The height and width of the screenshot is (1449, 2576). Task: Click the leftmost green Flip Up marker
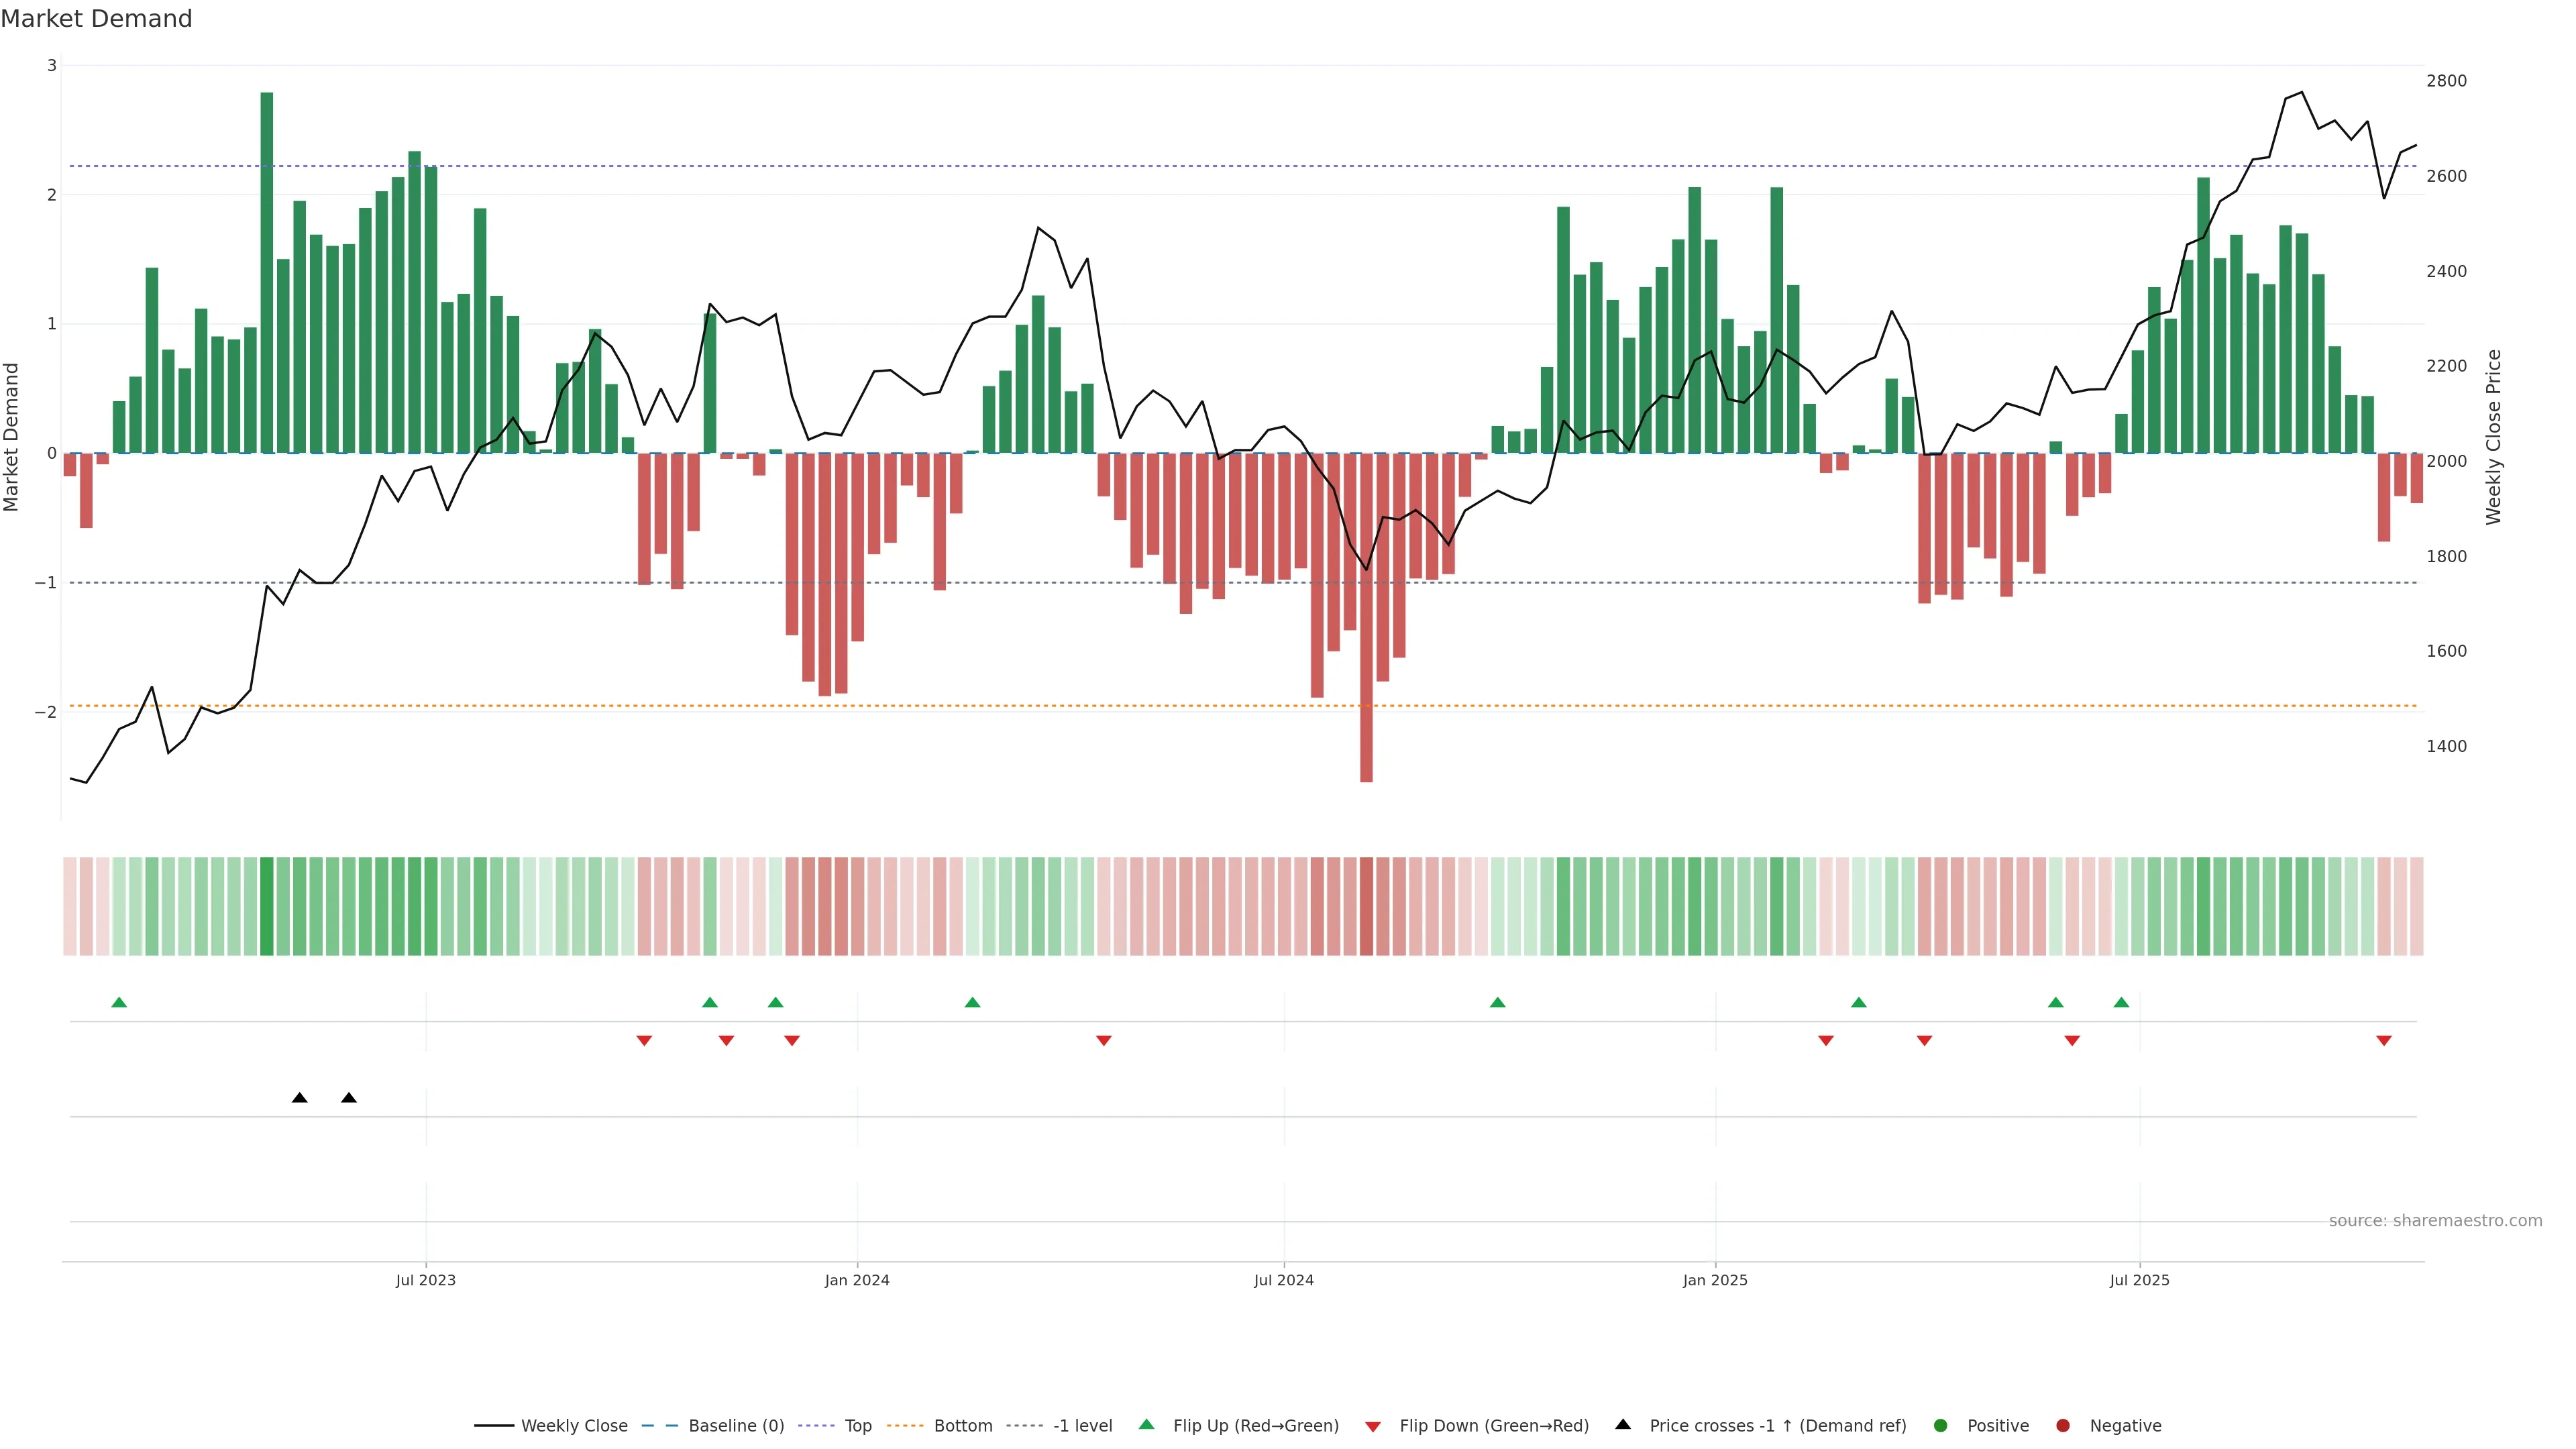[119, 1002]
